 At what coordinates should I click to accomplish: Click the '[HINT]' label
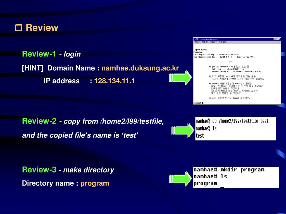(x=32, y=68)
